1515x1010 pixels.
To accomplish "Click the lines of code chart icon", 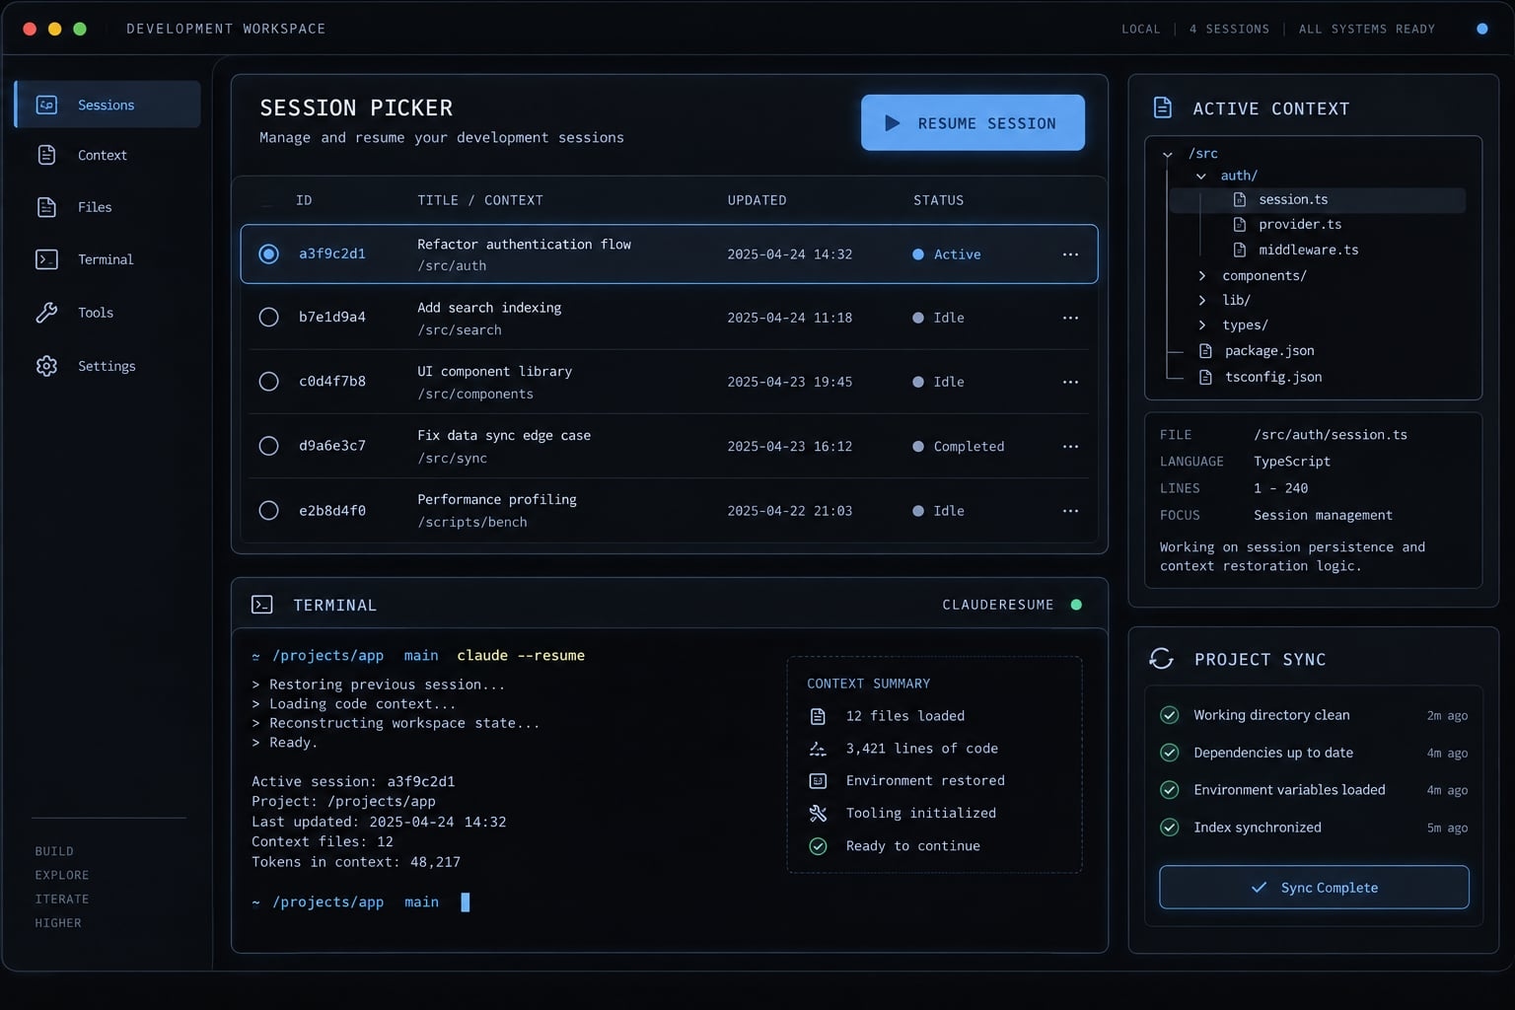I will (818, 749).
